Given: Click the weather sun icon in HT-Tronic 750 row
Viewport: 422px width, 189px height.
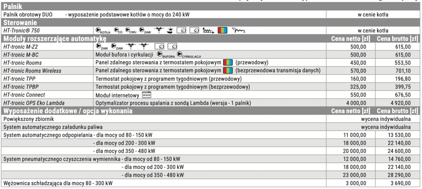Looking at the screenshot, I should [170, 30].
